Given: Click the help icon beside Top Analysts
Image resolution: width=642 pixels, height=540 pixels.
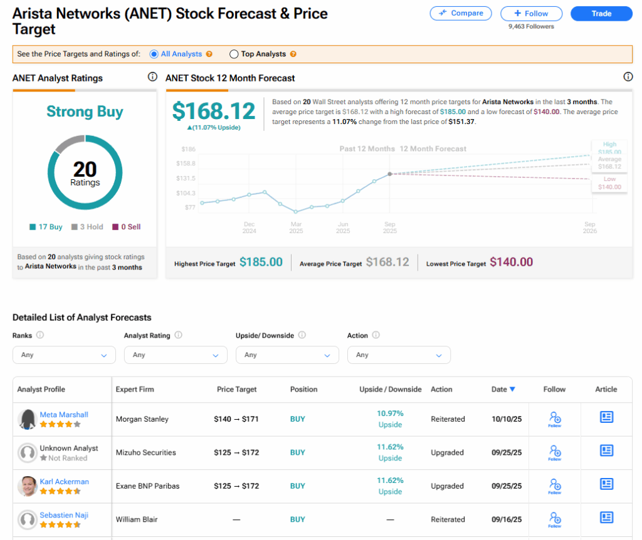Looking at the screenshot, I should pos(293,55).
